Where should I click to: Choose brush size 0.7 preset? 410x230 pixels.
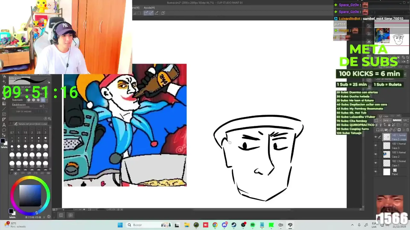click(12, 131)
